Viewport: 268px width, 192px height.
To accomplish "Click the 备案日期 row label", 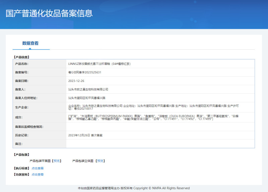I will pyautogui.click(x=22, y=81).
